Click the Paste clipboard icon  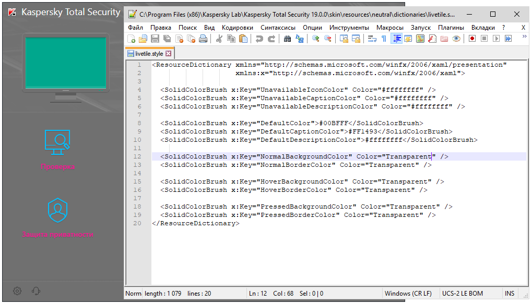243,39
